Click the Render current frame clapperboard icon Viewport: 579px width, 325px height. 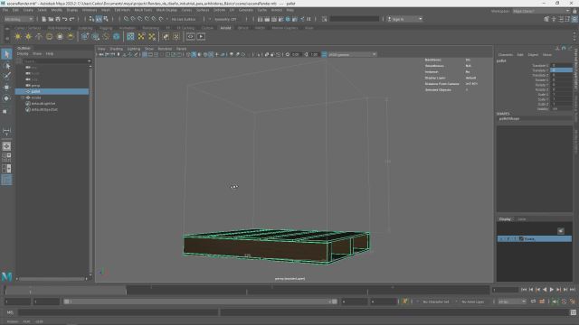click(267, 19)
